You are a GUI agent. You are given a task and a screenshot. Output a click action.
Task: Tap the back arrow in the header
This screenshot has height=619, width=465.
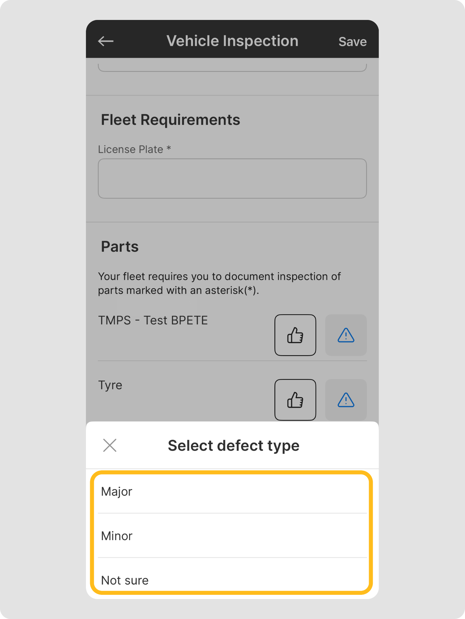point(106,41)
